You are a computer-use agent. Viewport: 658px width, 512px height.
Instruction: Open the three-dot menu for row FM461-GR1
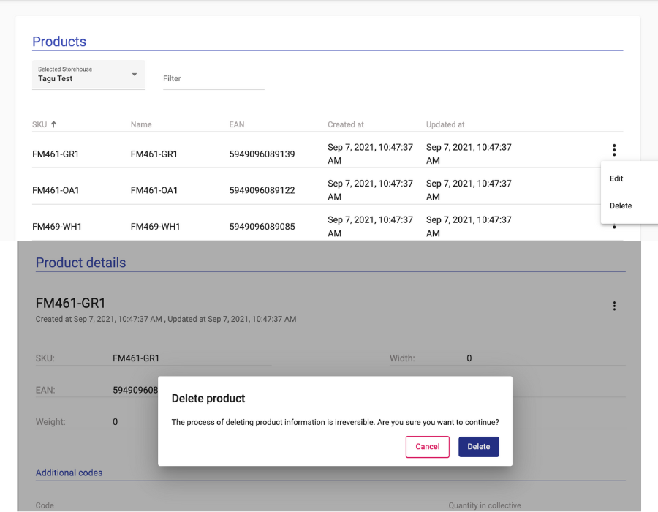pyautogui.click(x=614, y=150)
